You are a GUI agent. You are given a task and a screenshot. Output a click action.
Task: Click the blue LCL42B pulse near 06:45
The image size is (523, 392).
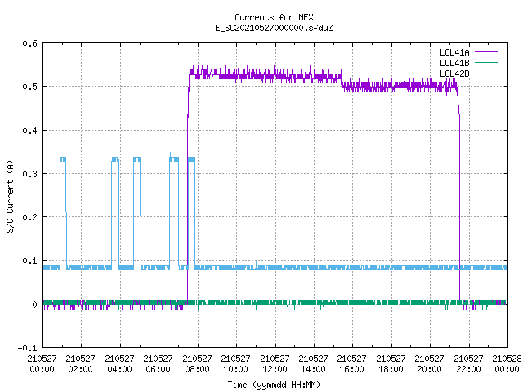[x=174, y=212]
